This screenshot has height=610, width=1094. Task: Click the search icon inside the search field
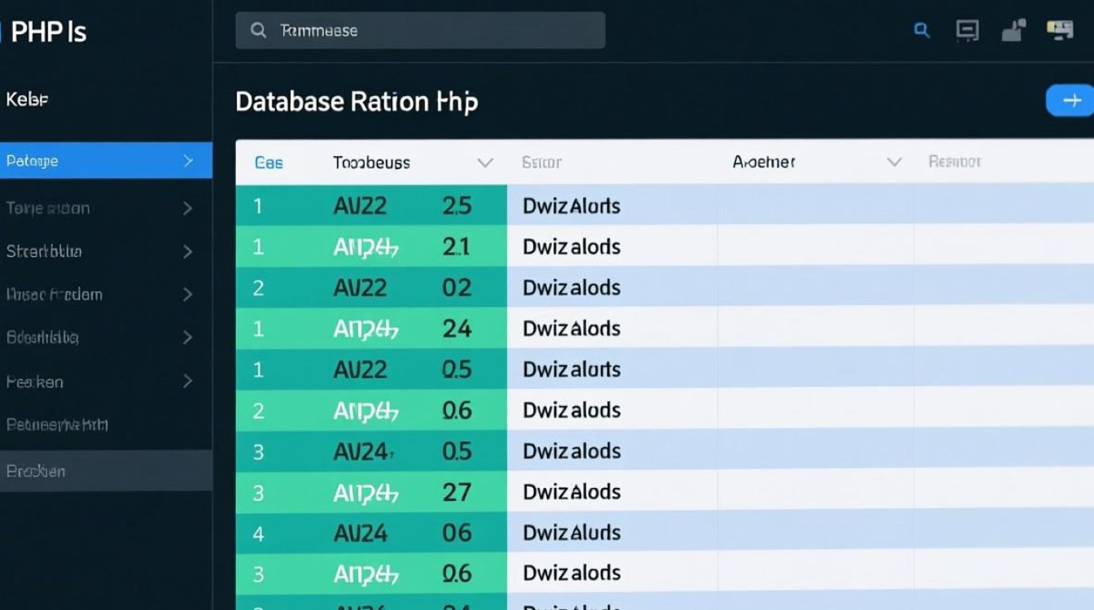(258, 31)
